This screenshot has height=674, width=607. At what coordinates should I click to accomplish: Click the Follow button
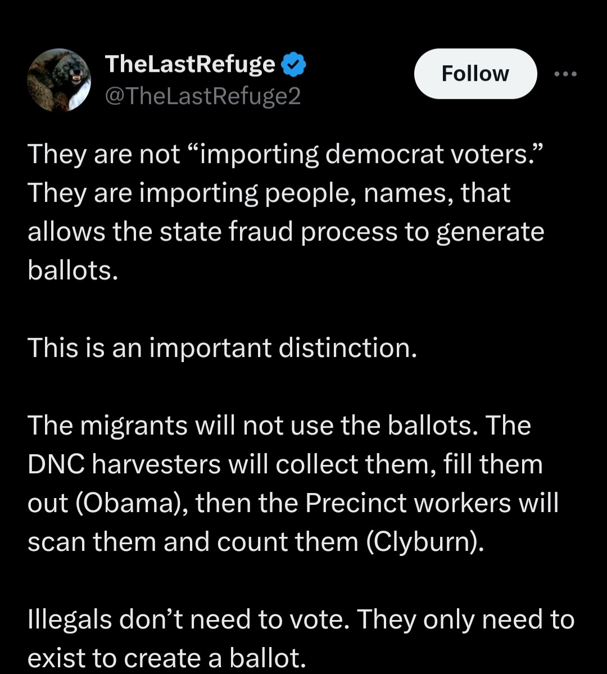point(475,74)
